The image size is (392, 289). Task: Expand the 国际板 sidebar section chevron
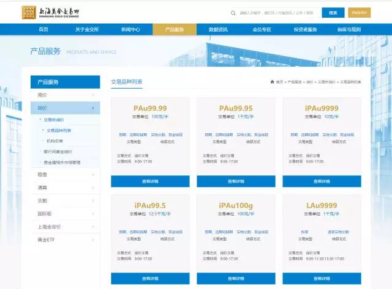[93, 214]
